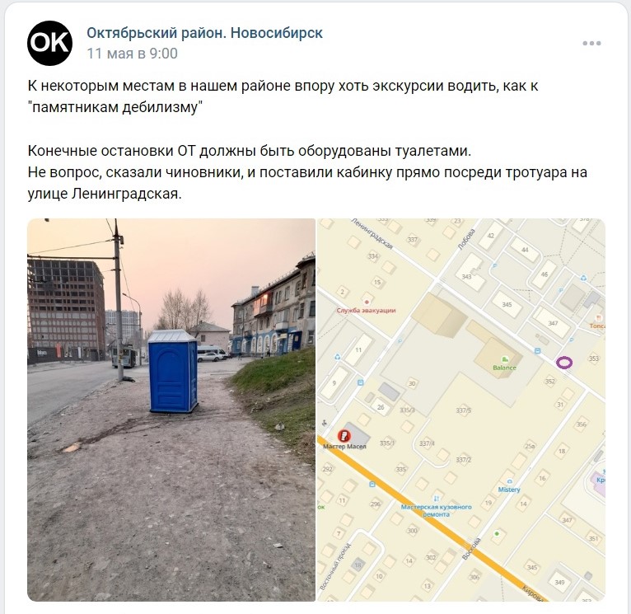
Task: Click the bus stop icon near building 9
Action: coord(361,382)
